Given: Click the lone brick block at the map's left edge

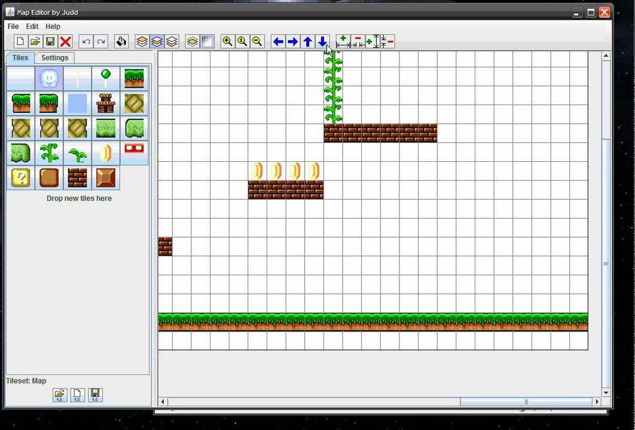Looking at the screenshot, I should pos(165,246).
